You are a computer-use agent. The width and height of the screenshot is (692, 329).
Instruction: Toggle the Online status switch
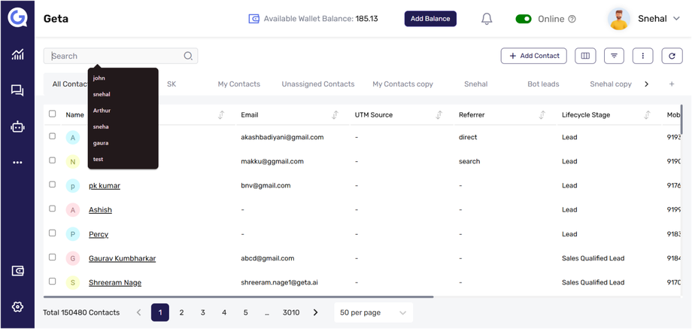(x=524, y=19)
